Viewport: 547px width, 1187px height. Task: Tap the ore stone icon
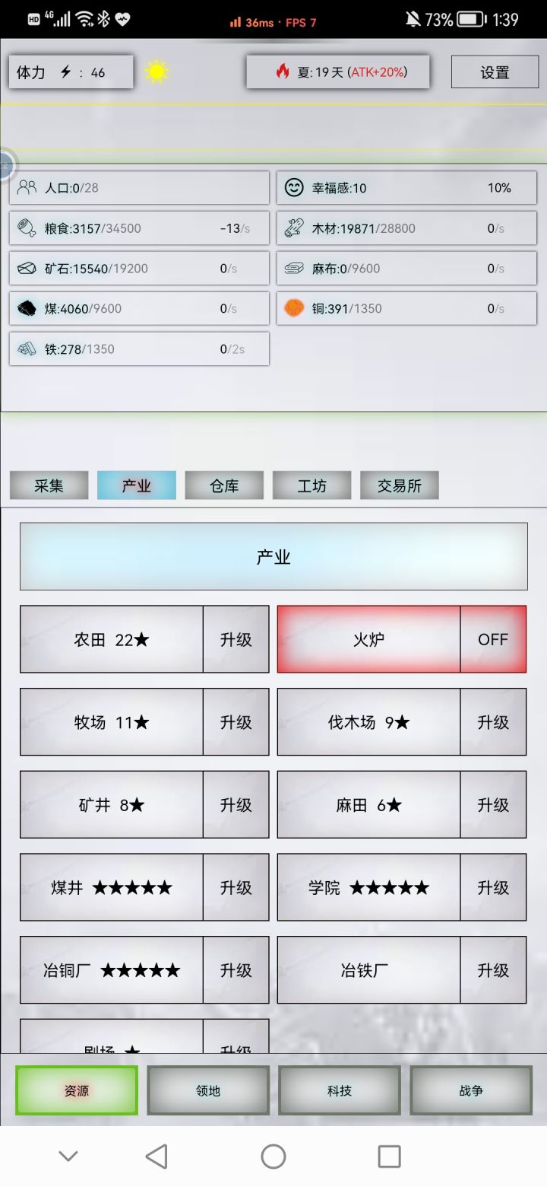point(27,268)
